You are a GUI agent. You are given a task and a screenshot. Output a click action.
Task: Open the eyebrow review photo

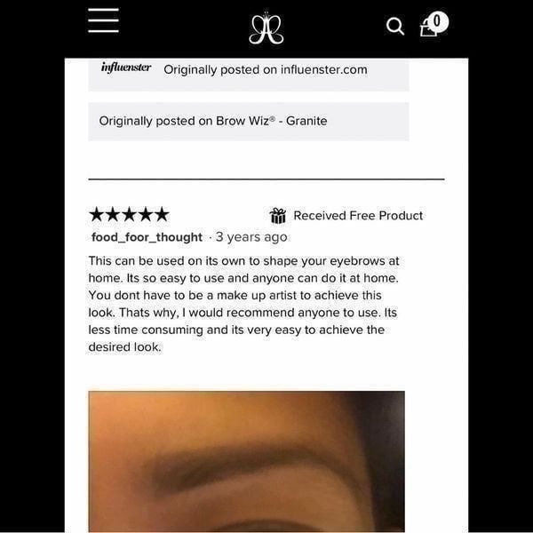pyautogui.click(x=246, y=462)
